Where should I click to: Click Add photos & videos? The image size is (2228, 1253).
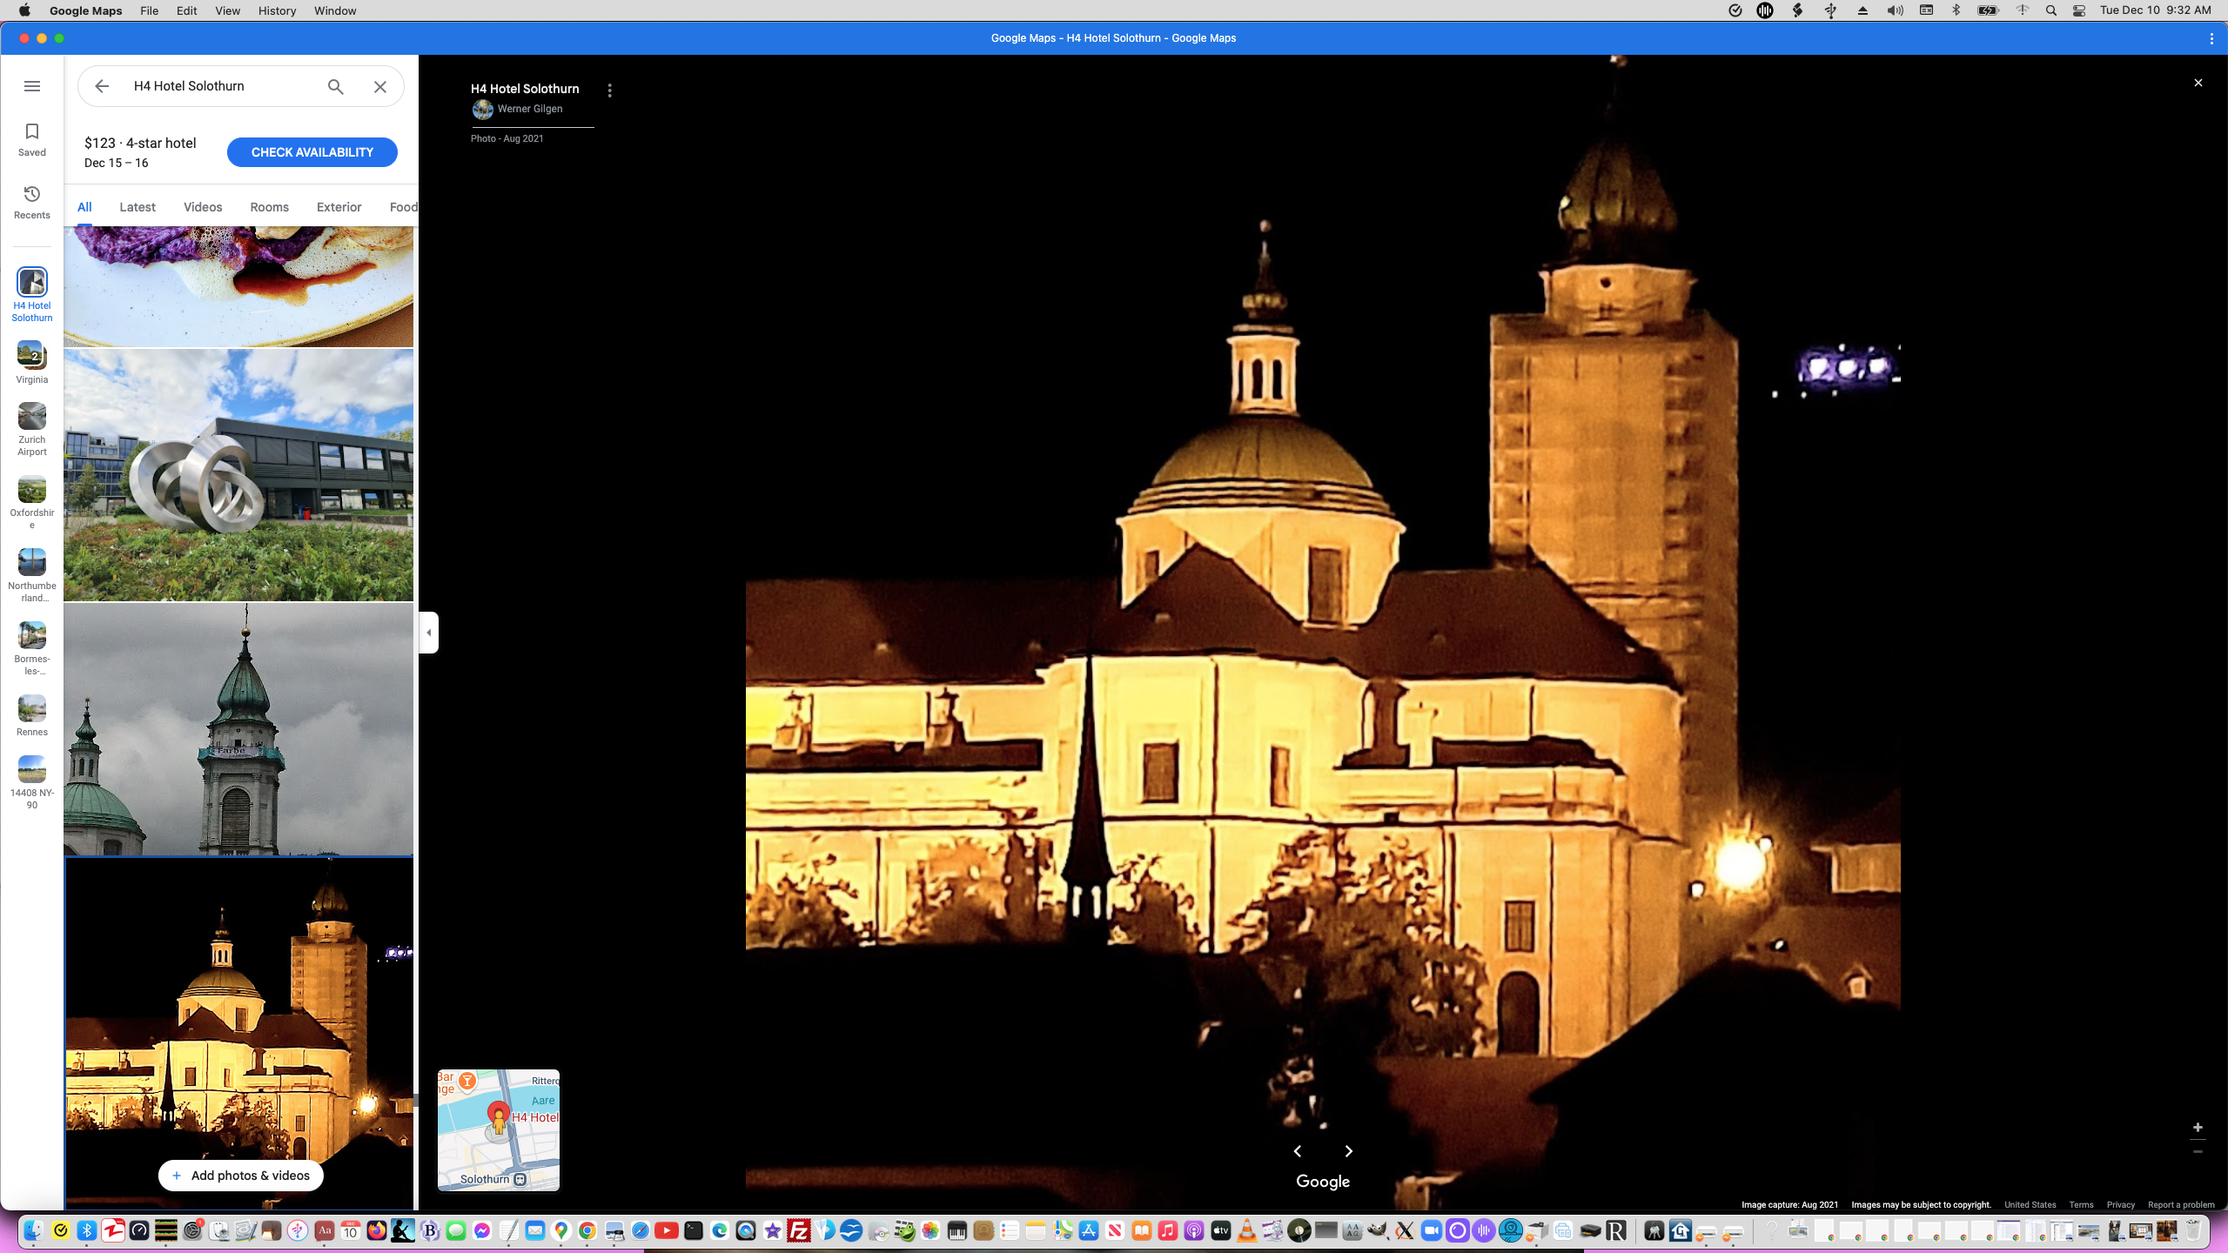tap(240, 1175)
